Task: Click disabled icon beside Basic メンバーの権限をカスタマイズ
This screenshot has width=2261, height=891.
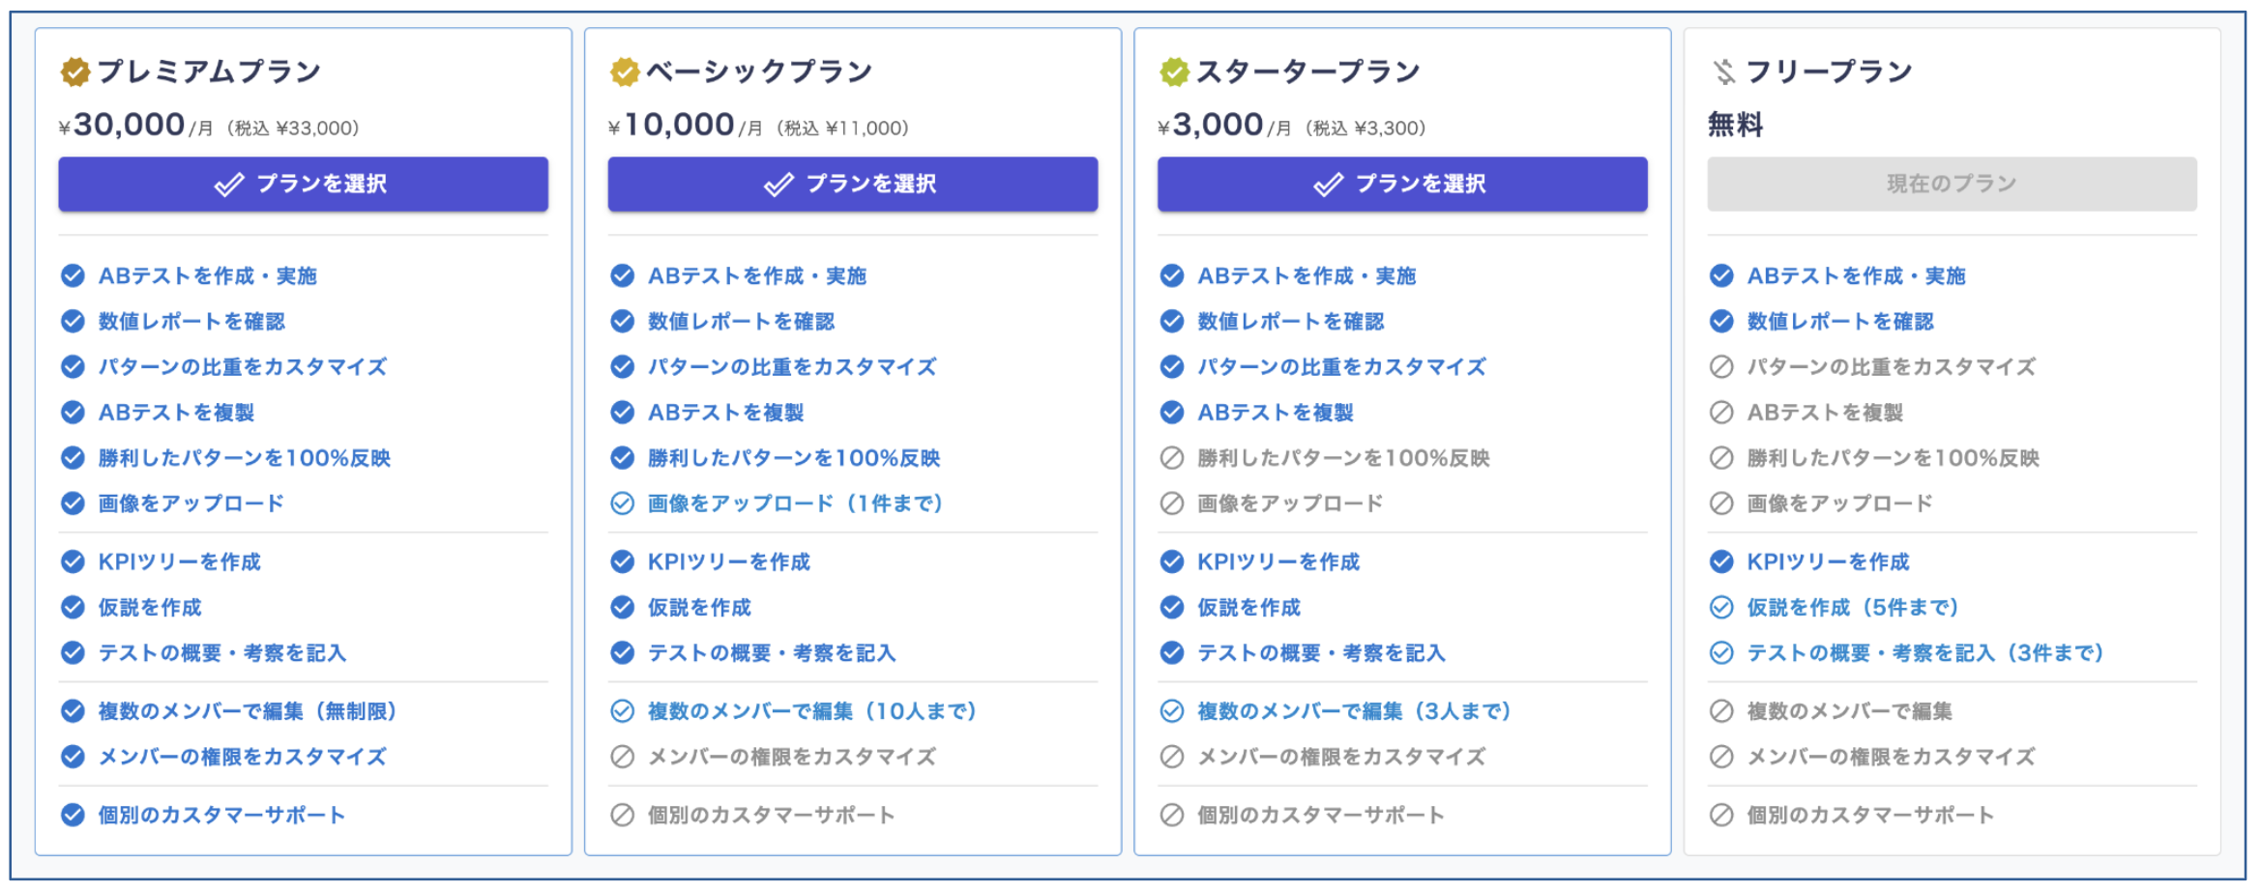Action: click(623, 757)
